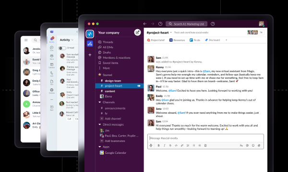Open Drafts in Slack sidebar
This screenshot has height=172, width=288.
105,53
